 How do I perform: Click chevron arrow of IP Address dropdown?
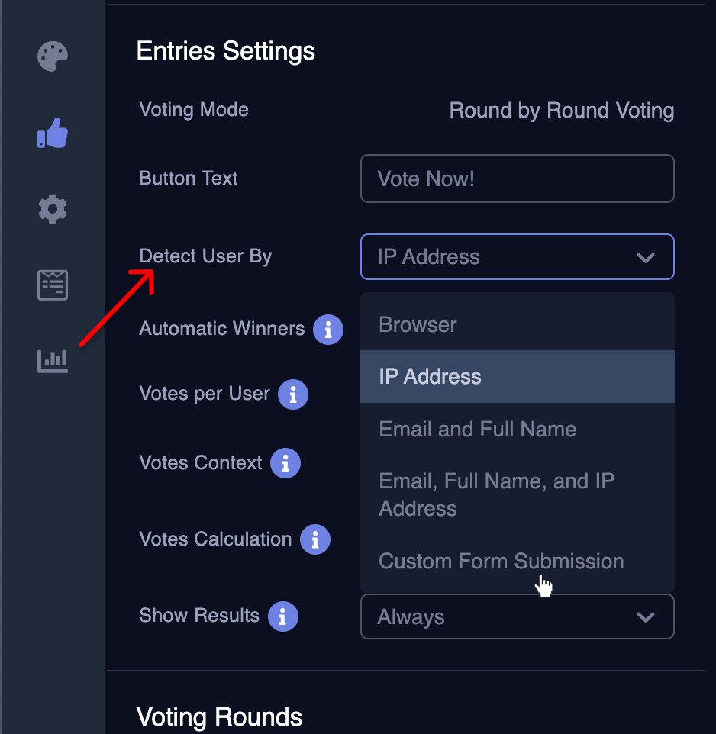point(646,257)
